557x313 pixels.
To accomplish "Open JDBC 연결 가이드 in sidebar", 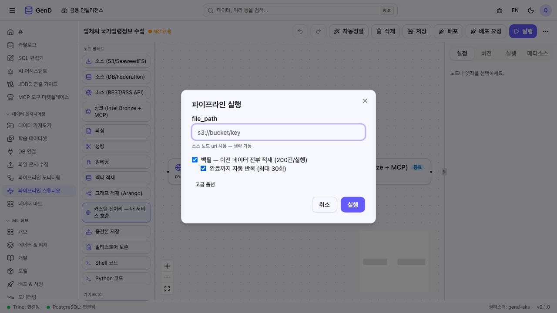I will pyautogui.click(x=39, y=84).
